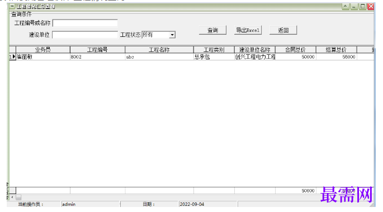Sort by 结算总价 column header
Screen dimensions: 383x212
tap(337, 50)
